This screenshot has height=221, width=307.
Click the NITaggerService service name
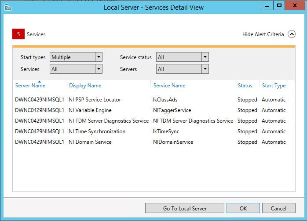pyautogui.click(x=172, y=110)
